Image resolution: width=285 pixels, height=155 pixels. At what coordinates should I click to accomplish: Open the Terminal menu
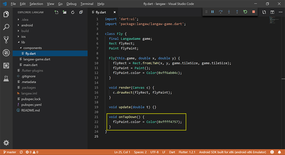(87, 4)
